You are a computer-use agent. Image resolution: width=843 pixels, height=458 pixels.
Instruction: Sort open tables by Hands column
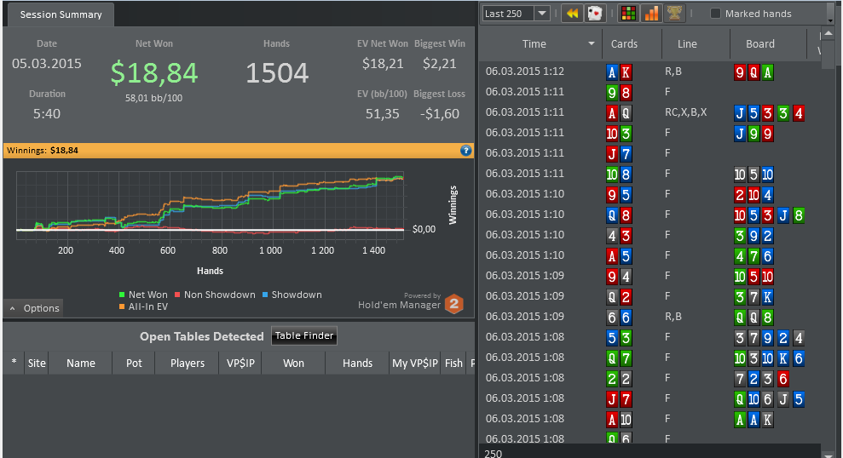[x=357, y=363]
